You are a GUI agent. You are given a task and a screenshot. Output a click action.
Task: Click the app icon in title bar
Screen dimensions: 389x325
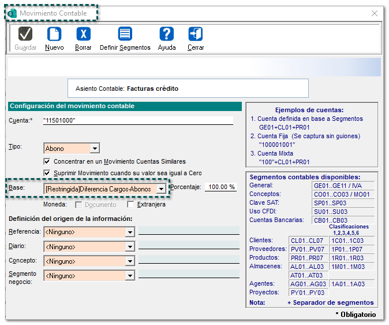coord(13,13)
